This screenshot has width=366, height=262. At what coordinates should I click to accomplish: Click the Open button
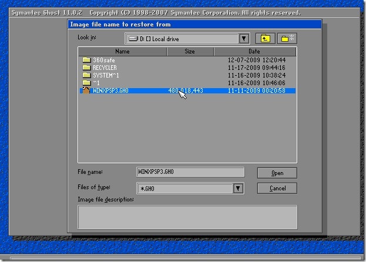[x=277, y=173]
